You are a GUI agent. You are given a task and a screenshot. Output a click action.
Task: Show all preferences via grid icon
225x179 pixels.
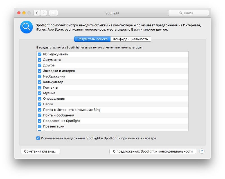[53, 13]
